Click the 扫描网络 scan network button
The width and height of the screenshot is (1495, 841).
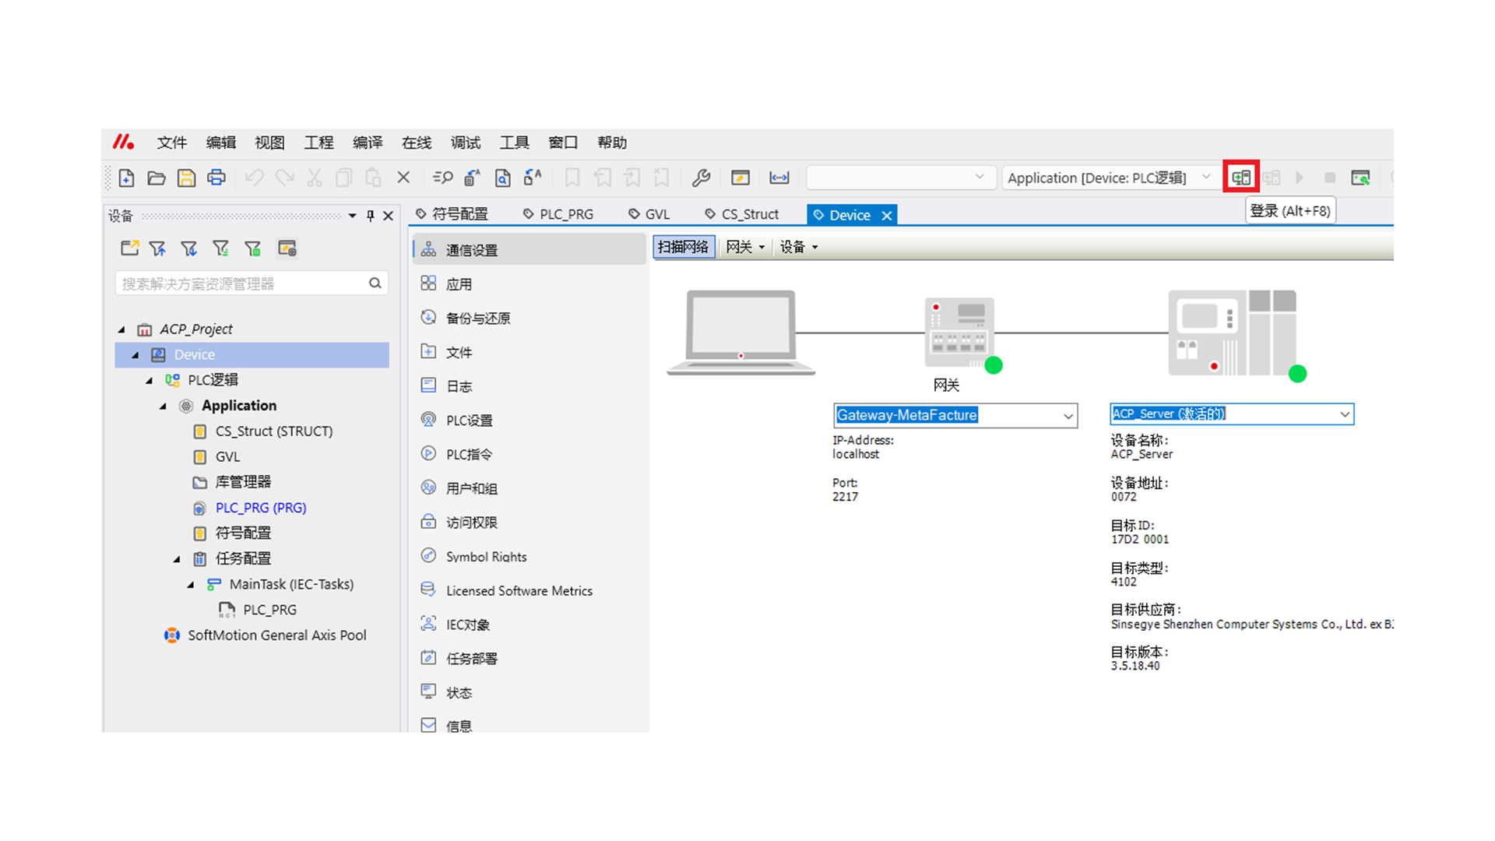[x=683, y=247]
